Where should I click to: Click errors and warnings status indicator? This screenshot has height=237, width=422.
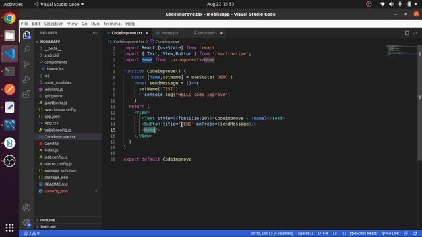(32, 233)
